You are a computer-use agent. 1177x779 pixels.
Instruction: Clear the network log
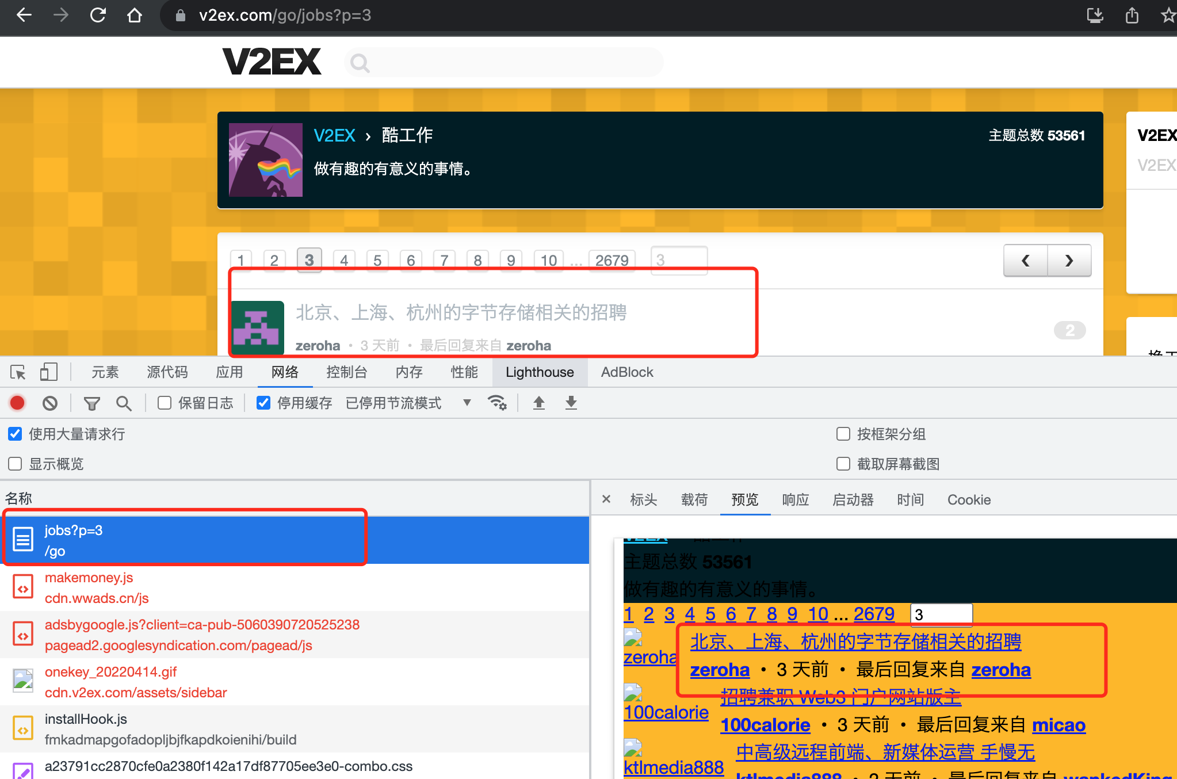(x=50, y=403)
